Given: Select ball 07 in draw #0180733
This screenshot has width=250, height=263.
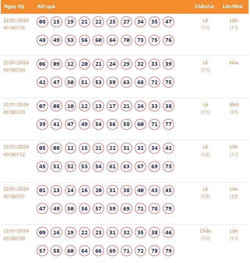Looking at the screenshot, I should tap(43, 106).
